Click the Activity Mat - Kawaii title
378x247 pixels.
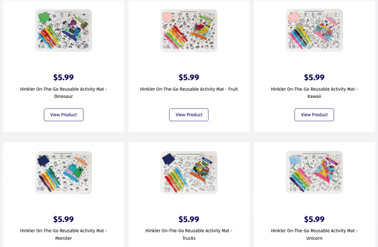click(314, 92)
